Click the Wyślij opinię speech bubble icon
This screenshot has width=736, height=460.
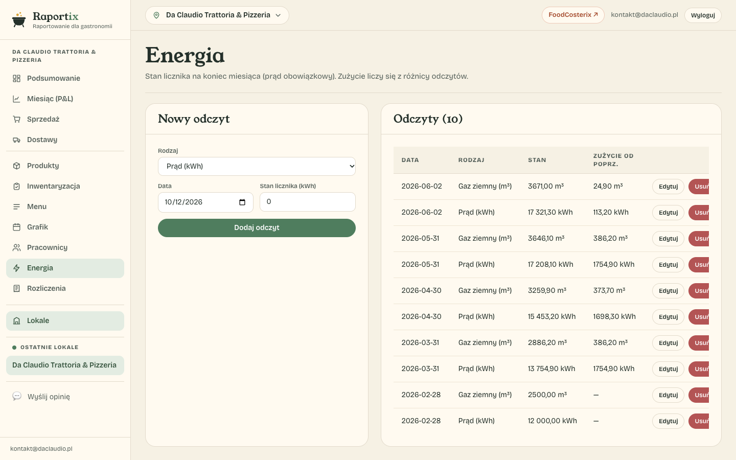(17, 396)
